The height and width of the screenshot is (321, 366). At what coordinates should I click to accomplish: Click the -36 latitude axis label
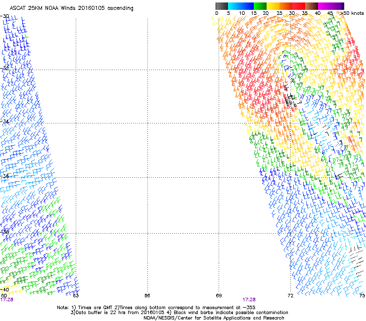[4, 176]
